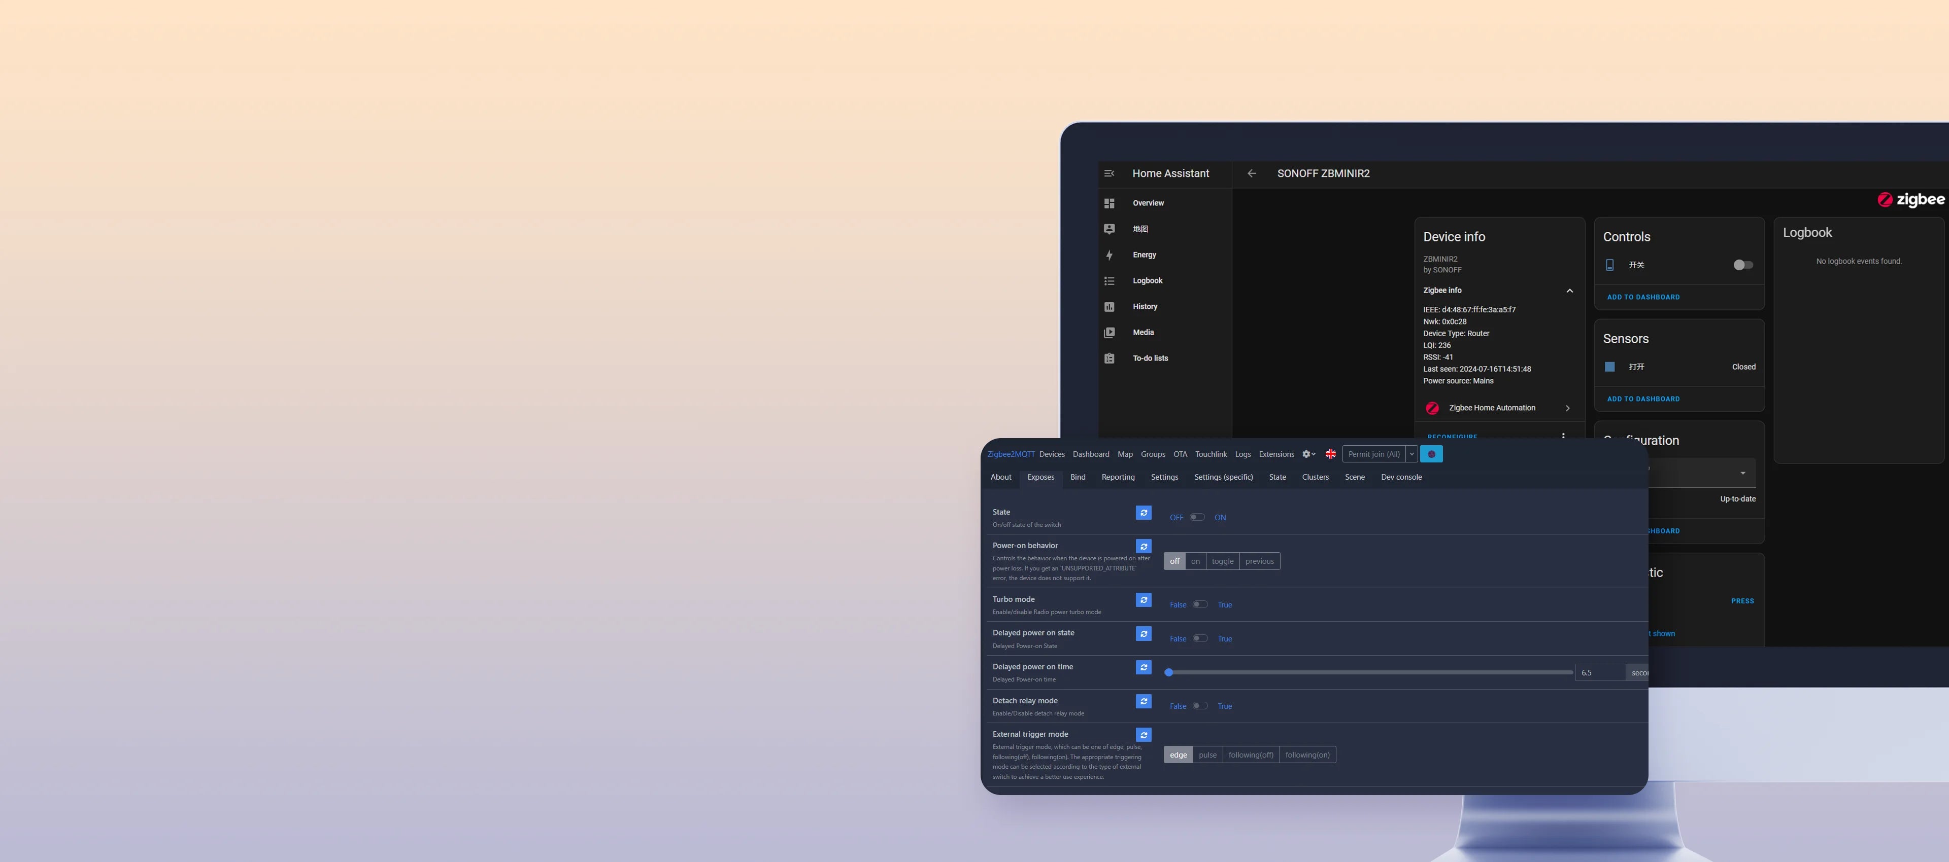Image resolution: width=1949 pixels, height=862 pixels.
Task: Go back with the arrow icon
Action: [1252, 173]
